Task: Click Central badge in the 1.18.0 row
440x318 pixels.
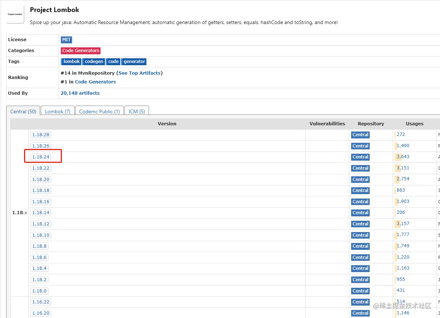Action: [x=361, y=291]
